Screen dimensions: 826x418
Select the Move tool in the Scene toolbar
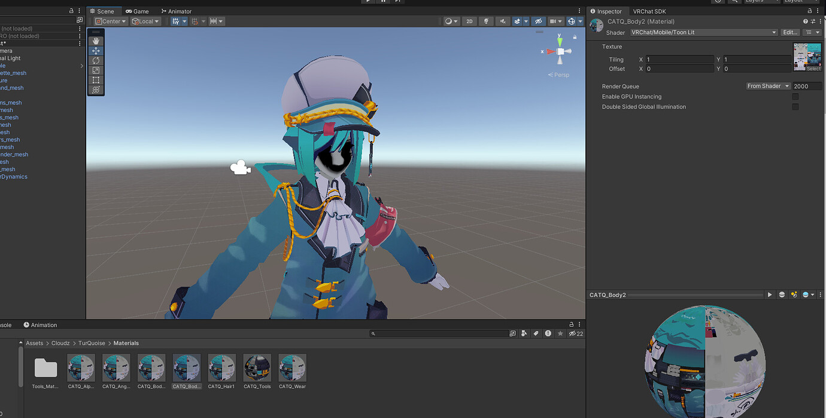[x=96, y=50]
